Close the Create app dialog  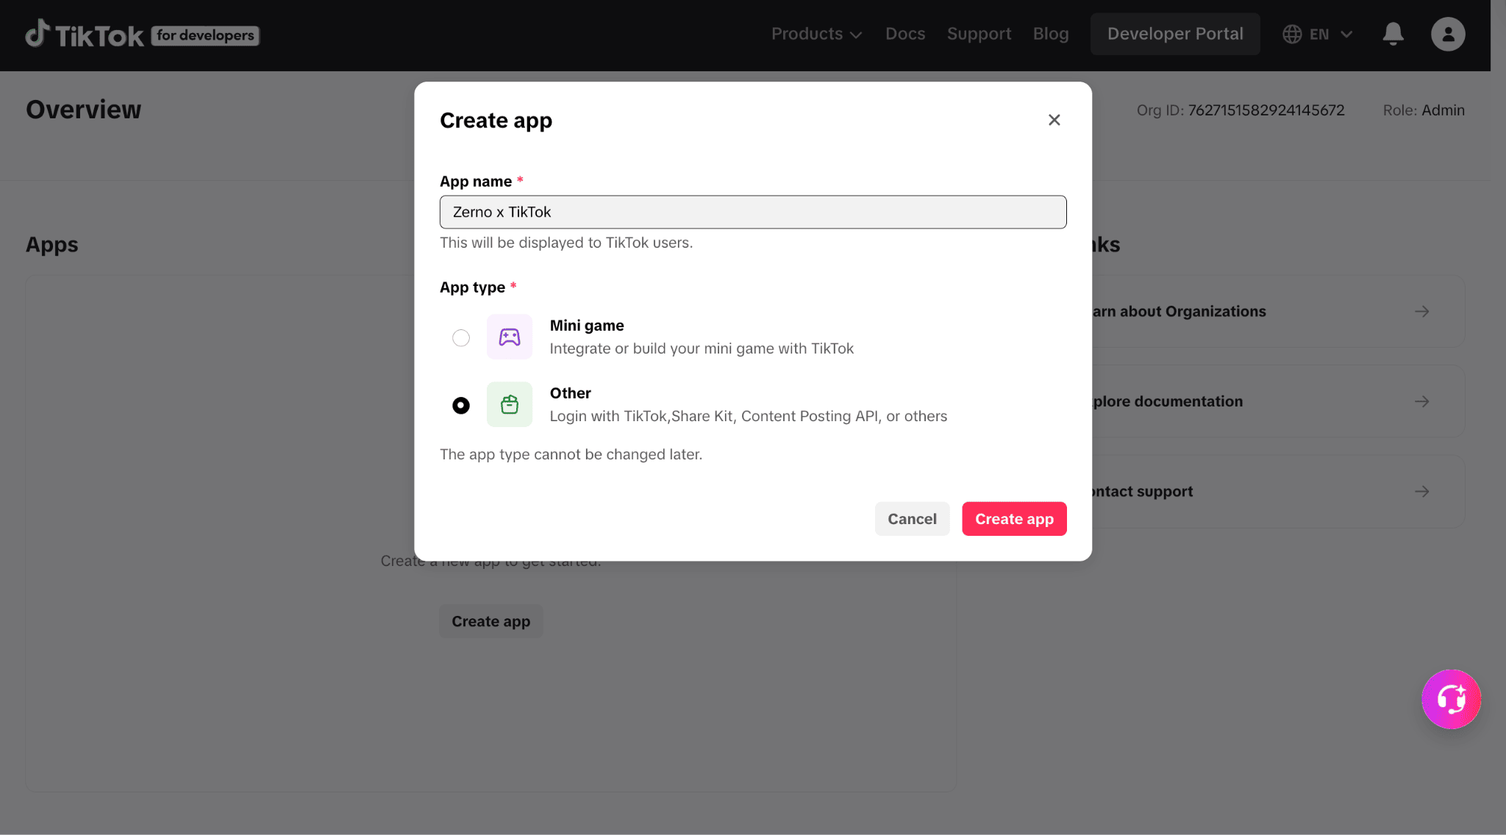[1054, 120]
